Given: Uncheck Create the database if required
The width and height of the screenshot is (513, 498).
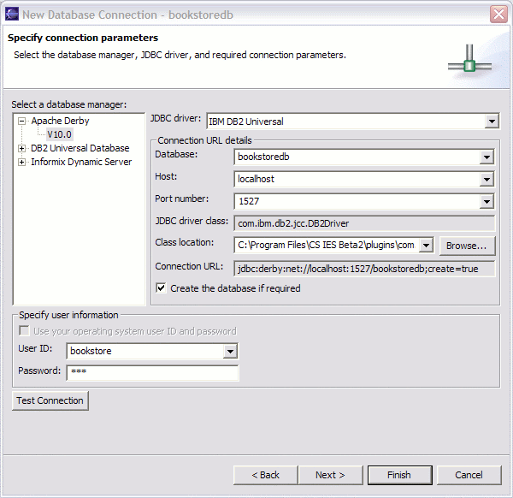Looking at the screenshot, I should click(161, 288).
